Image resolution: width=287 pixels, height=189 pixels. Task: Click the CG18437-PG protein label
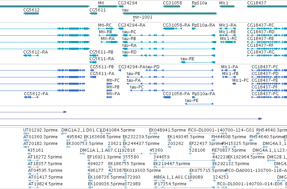265,94
